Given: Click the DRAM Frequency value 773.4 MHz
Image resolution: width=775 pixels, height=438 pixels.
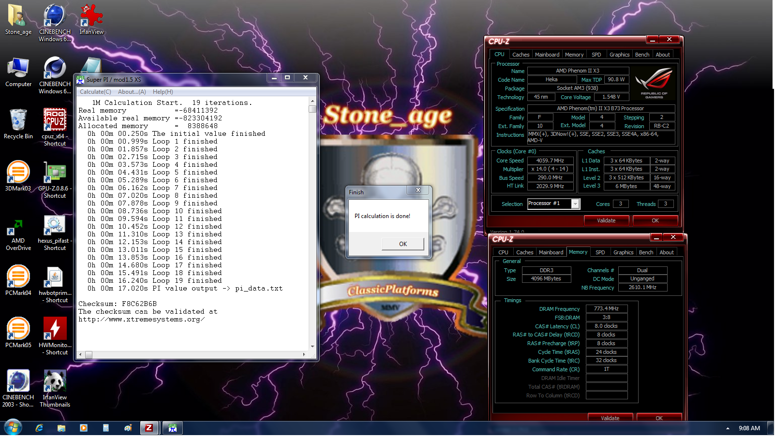Looking at the screenshot, I should pyautogui.click(x=607, y=308).
